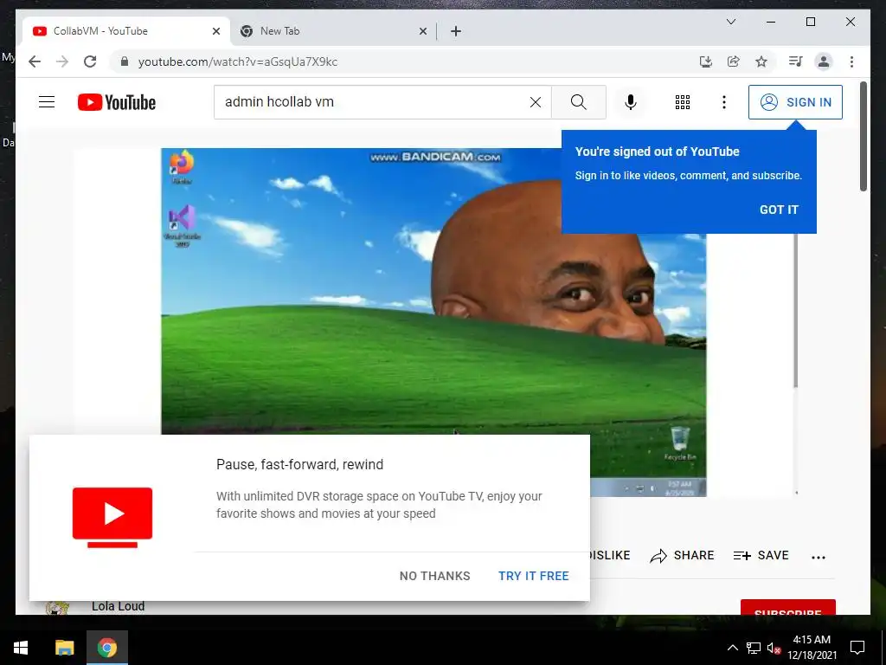Switch to the New Tab browser tab
The width and height of the screenshot is (886, 665).
point(333,31)
